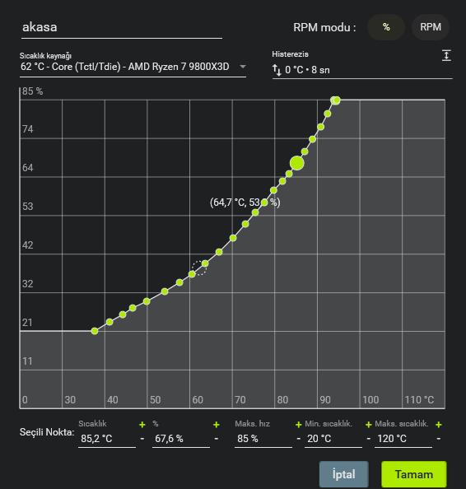Increase the selected point % value with plus

click(x=217, y=425)
